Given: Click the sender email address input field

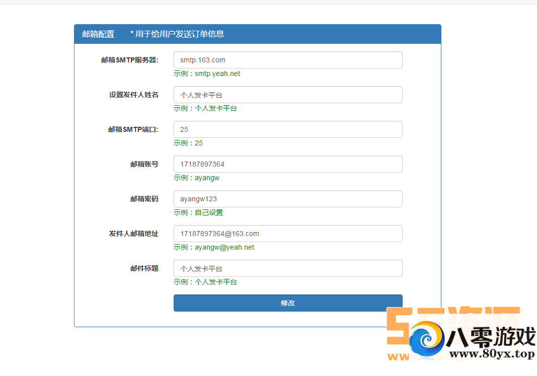Looking at the screenshot, I should click(x=287, y=234).
